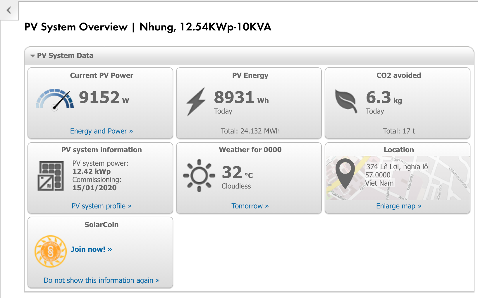Click the 32 °C temperature reading
The image size is (478, 298).
[x=237, y=172]
